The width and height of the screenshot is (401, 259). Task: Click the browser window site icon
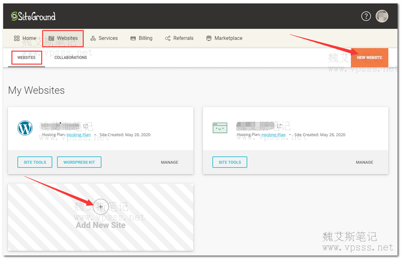[x=220, y=128]
